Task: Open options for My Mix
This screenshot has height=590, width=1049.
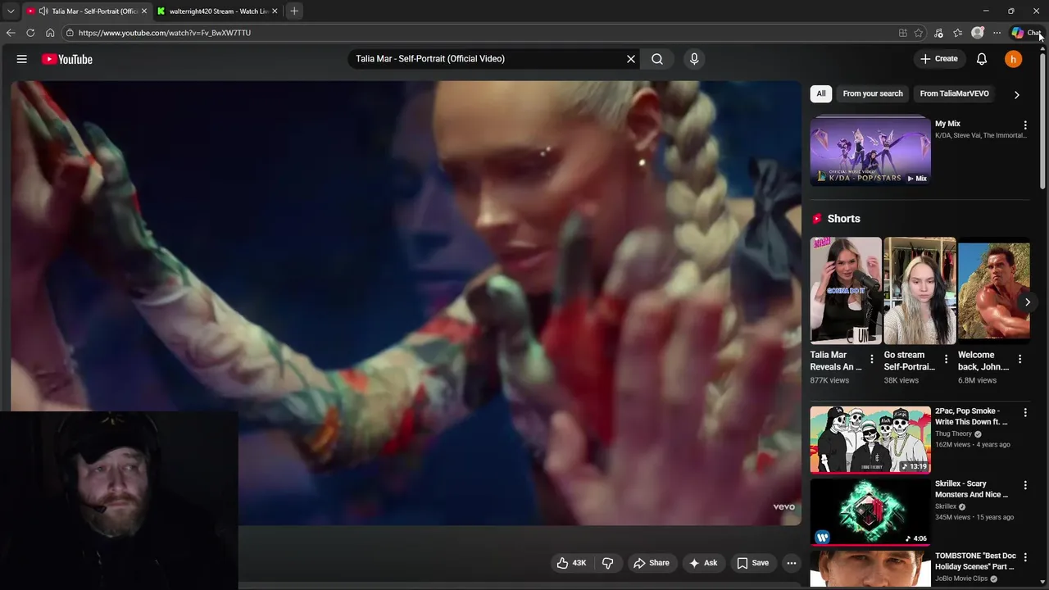Action: pos(1025,125)
